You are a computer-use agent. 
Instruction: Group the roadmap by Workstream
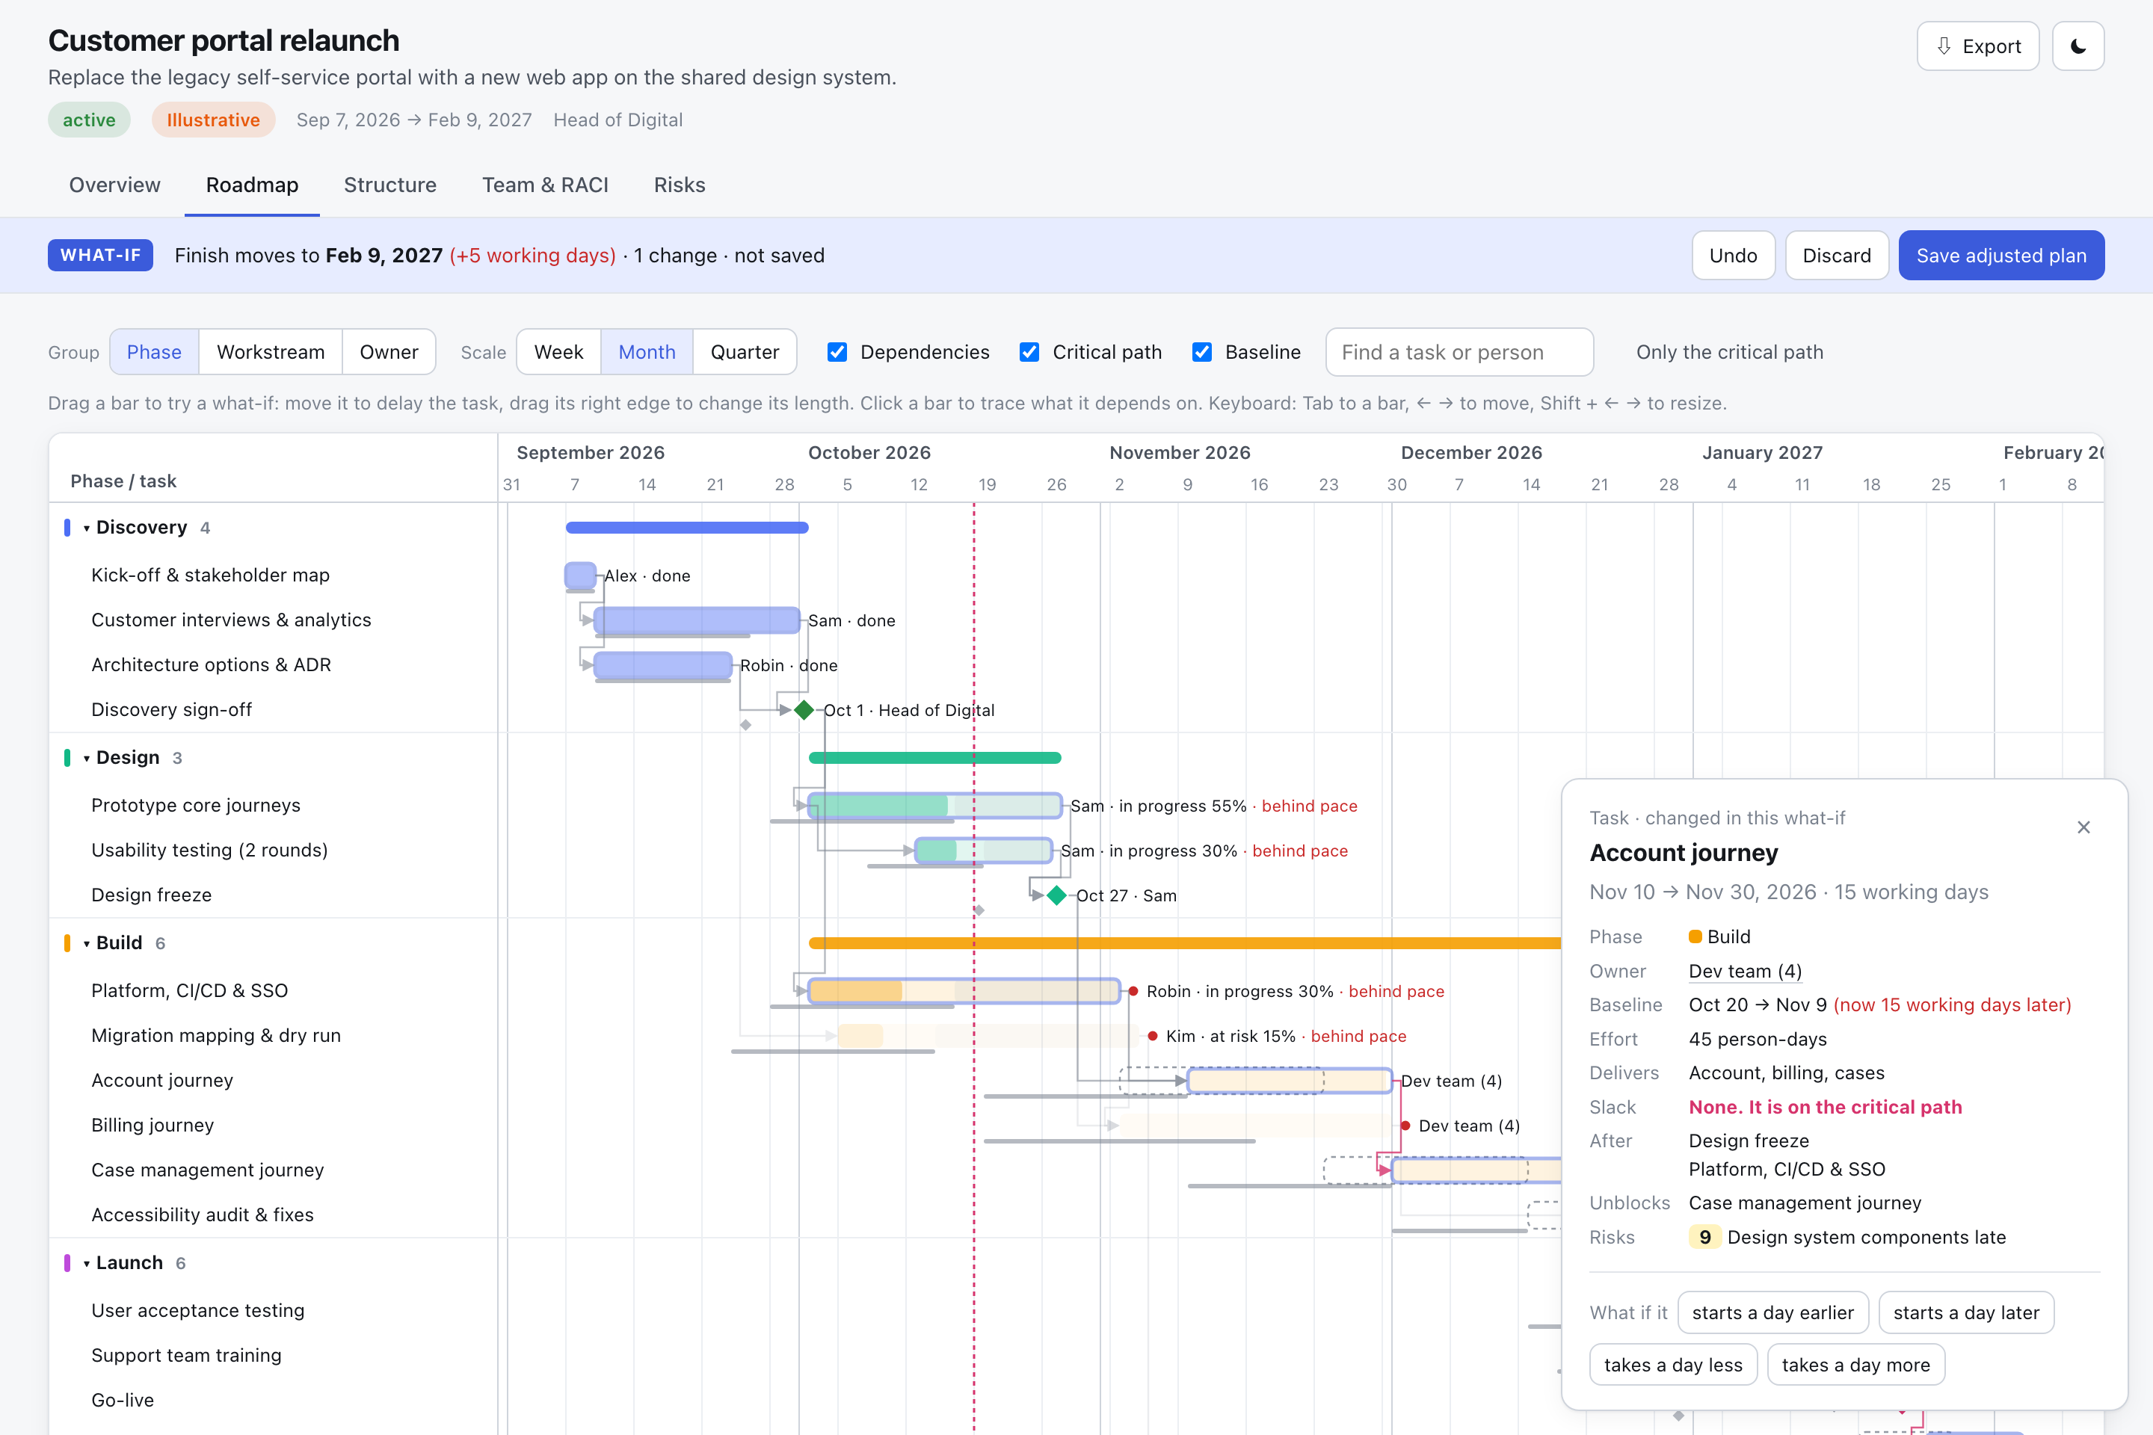(270, 352)
